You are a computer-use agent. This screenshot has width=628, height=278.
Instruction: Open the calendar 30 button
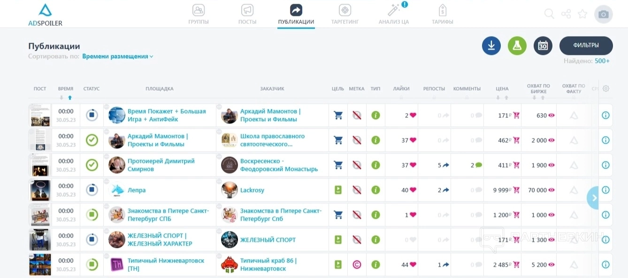tap(543, 46)
